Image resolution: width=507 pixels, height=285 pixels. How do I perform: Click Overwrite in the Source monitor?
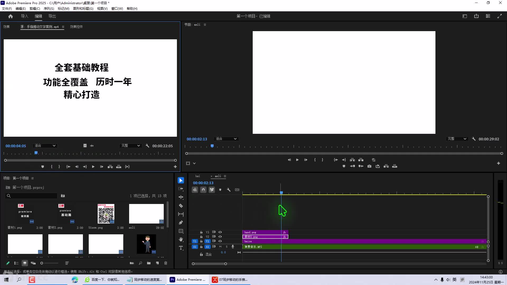click(x=119, y=167)
